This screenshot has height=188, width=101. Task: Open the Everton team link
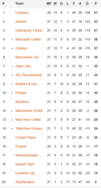tap(21, 146)
